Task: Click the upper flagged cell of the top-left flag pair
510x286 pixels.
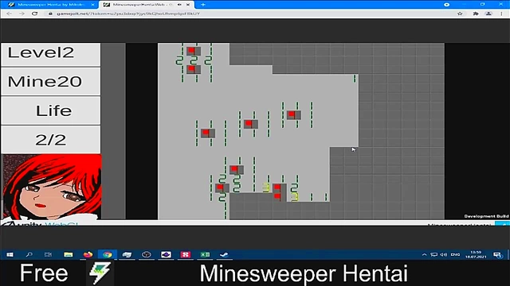Action: pos(194,51)
